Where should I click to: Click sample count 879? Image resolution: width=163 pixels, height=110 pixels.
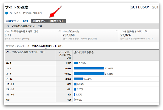(x=69, y=84)
